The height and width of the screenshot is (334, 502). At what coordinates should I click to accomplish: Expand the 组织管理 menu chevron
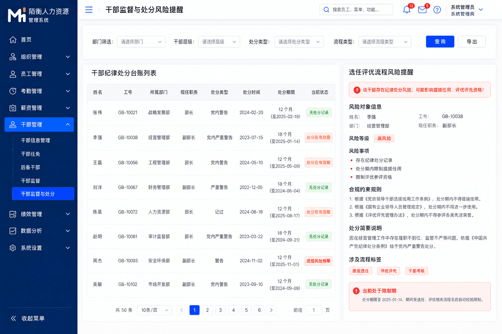[x=68, y=57]
